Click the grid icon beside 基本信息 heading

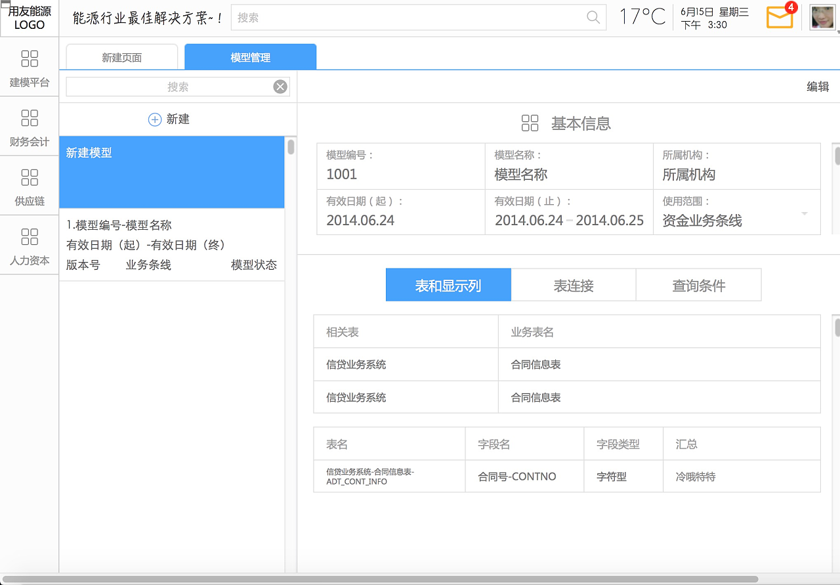tap(530, 123)
